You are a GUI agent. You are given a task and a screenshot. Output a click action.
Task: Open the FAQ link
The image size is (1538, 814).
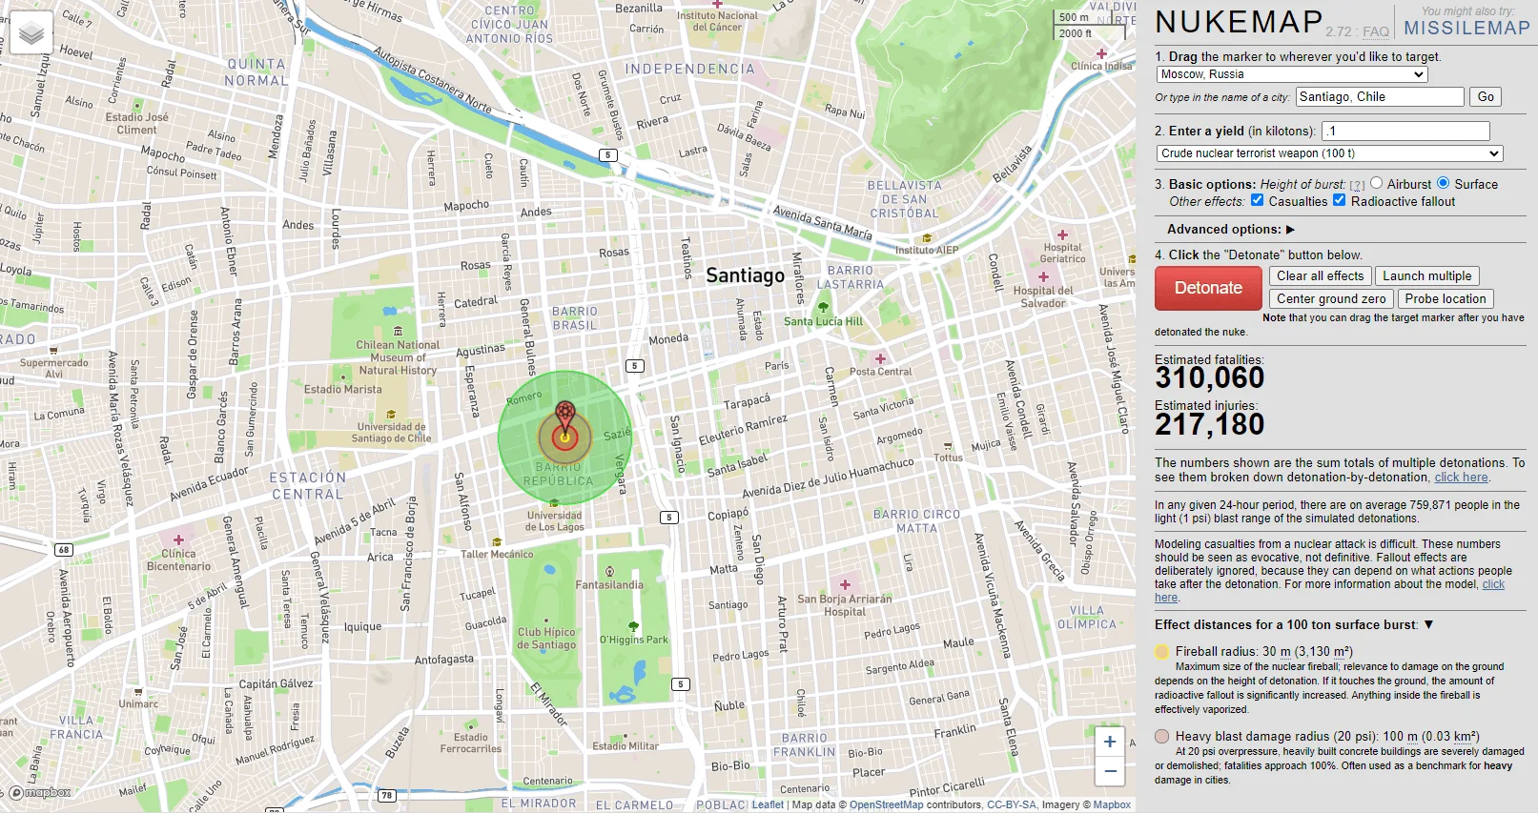tap(1376, 32)
